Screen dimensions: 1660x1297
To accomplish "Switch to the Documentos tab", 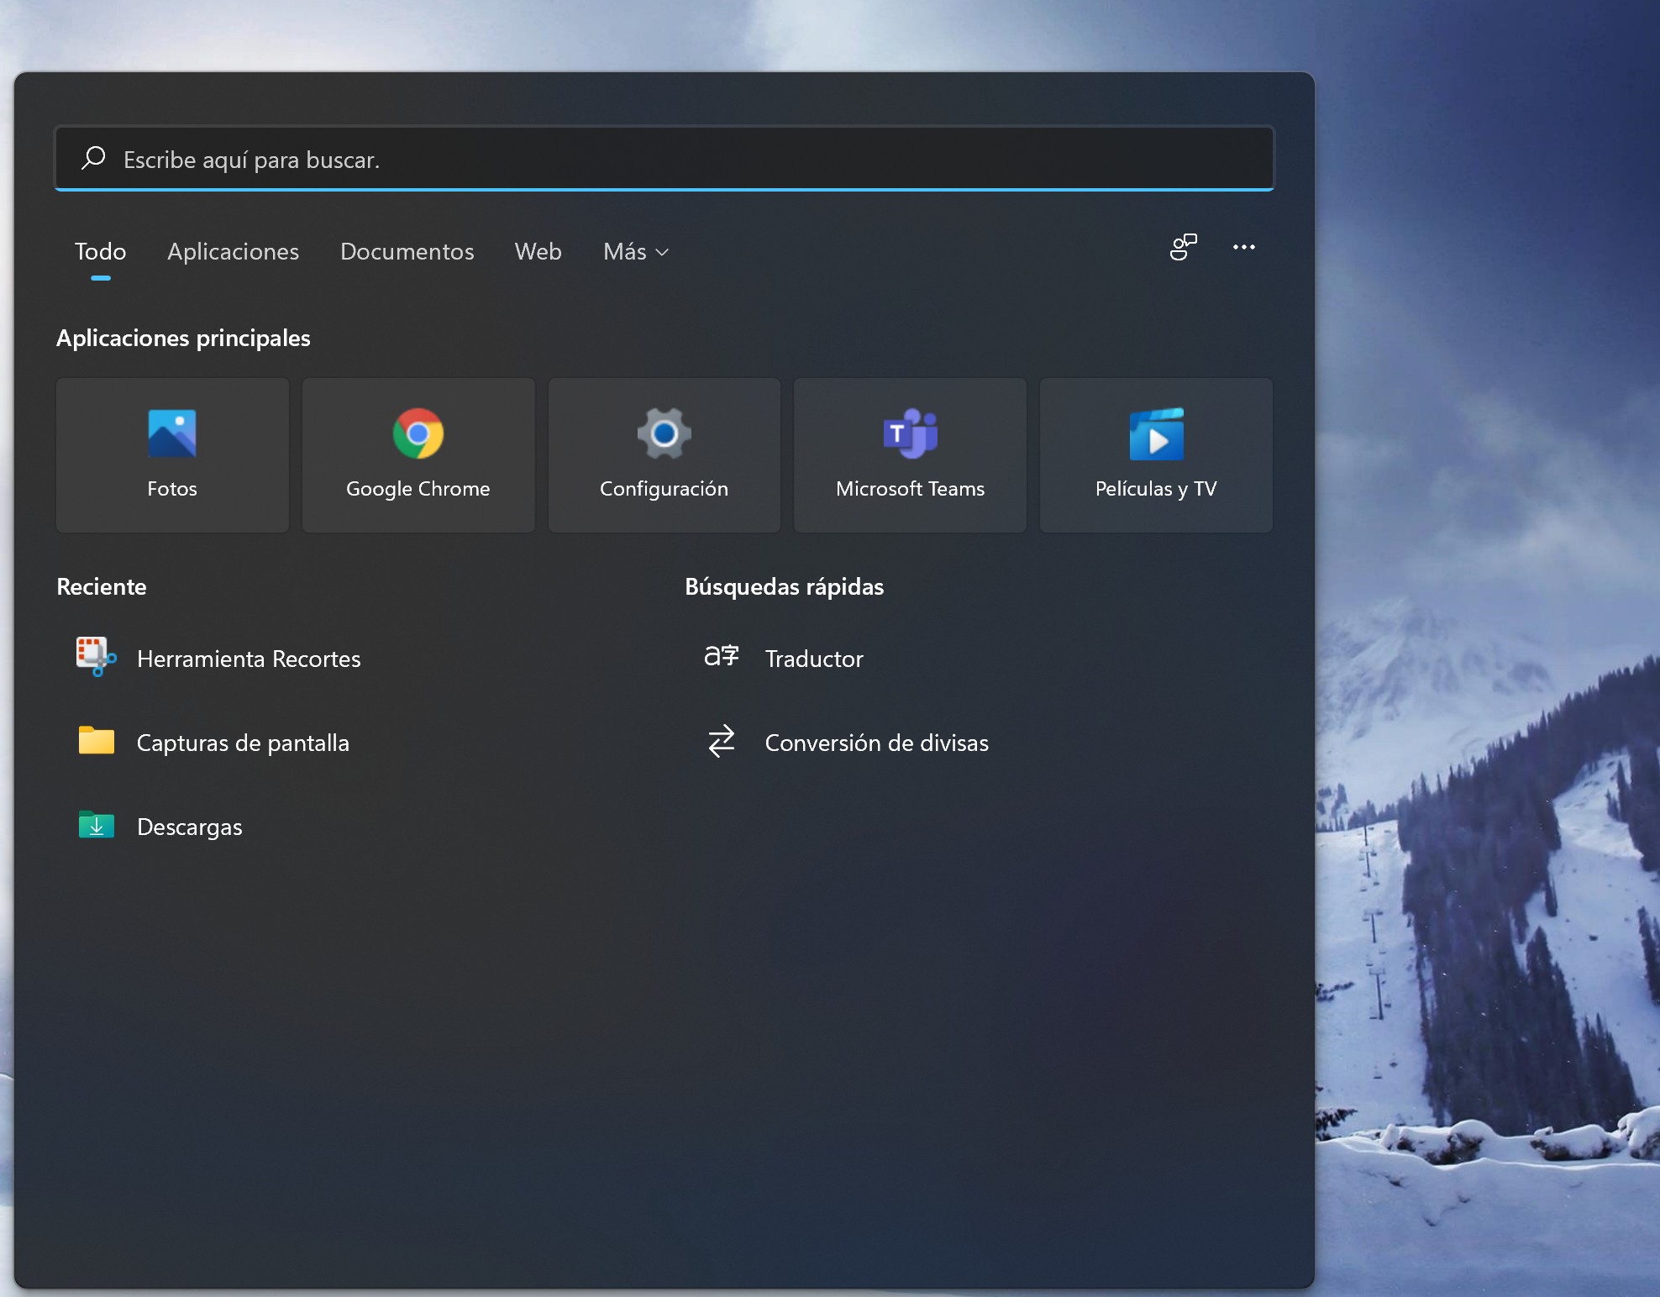I will (407, 251).
